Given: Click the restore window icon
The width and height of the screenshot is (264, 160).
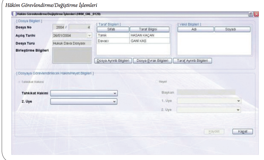Looking at the screenshot, I should click(x=250, y=14).
